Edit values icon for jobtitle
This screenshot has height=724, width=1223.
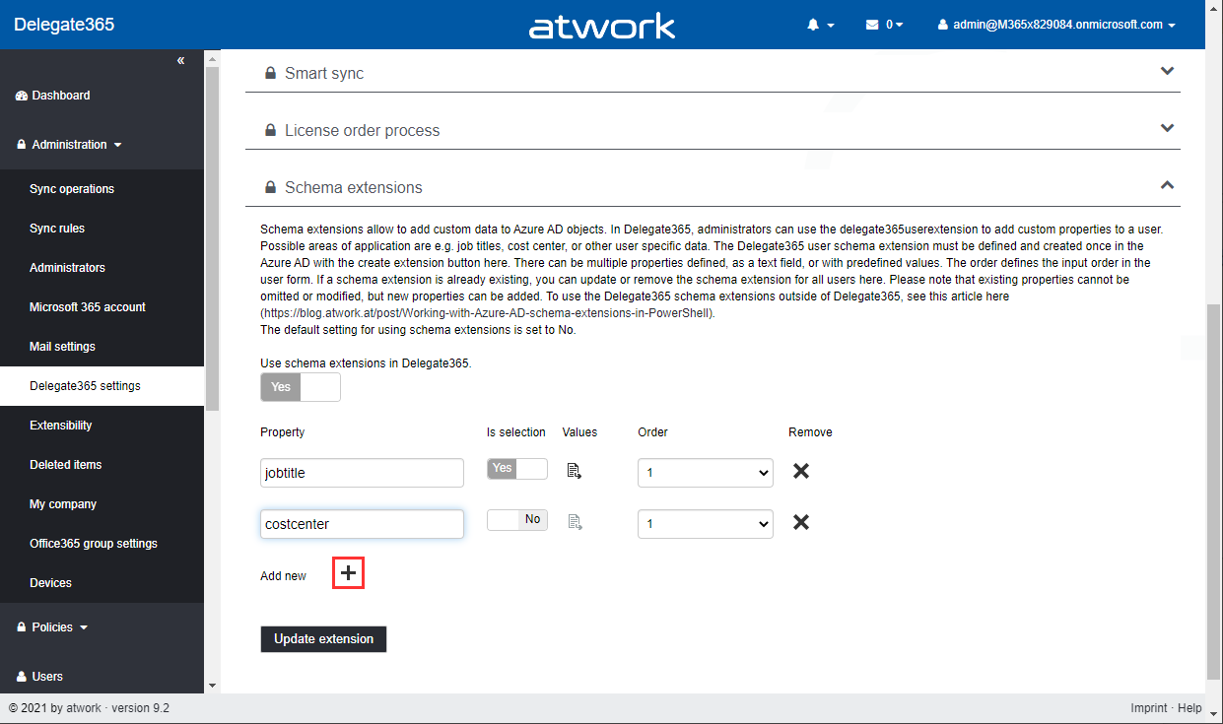575,472
